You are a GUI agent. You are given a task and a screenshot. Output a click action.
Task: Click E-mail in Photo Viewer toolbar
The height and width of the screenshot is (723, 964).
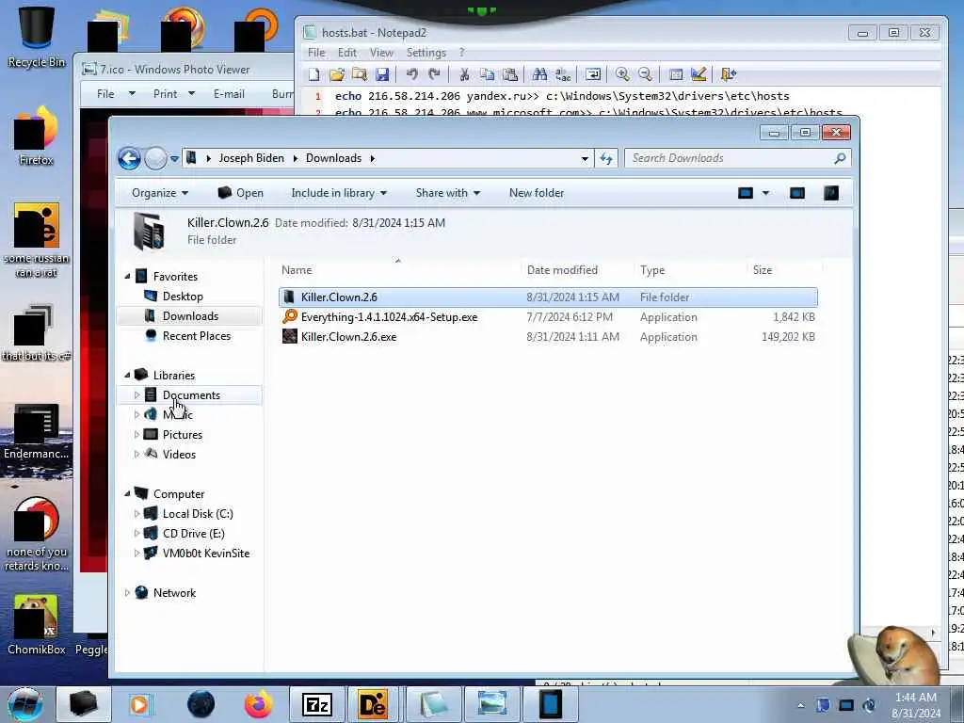[230, 94]
